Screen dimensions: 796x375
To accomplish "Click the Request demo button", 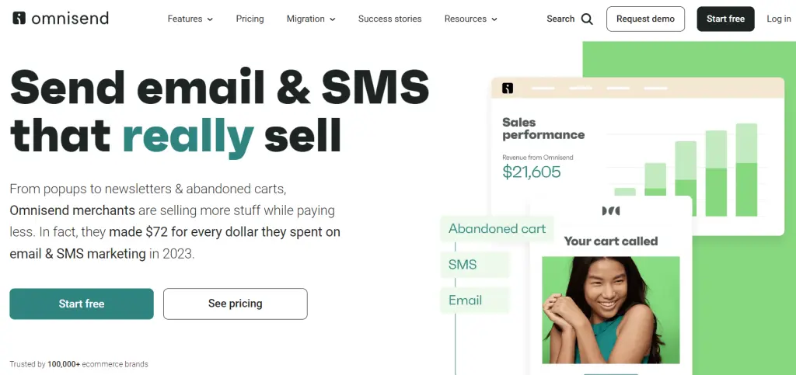I will point(645,19).
